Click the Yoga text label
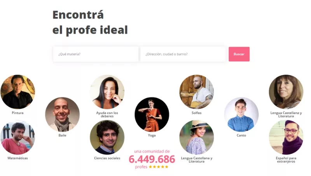311x176 pixels. 152,135
